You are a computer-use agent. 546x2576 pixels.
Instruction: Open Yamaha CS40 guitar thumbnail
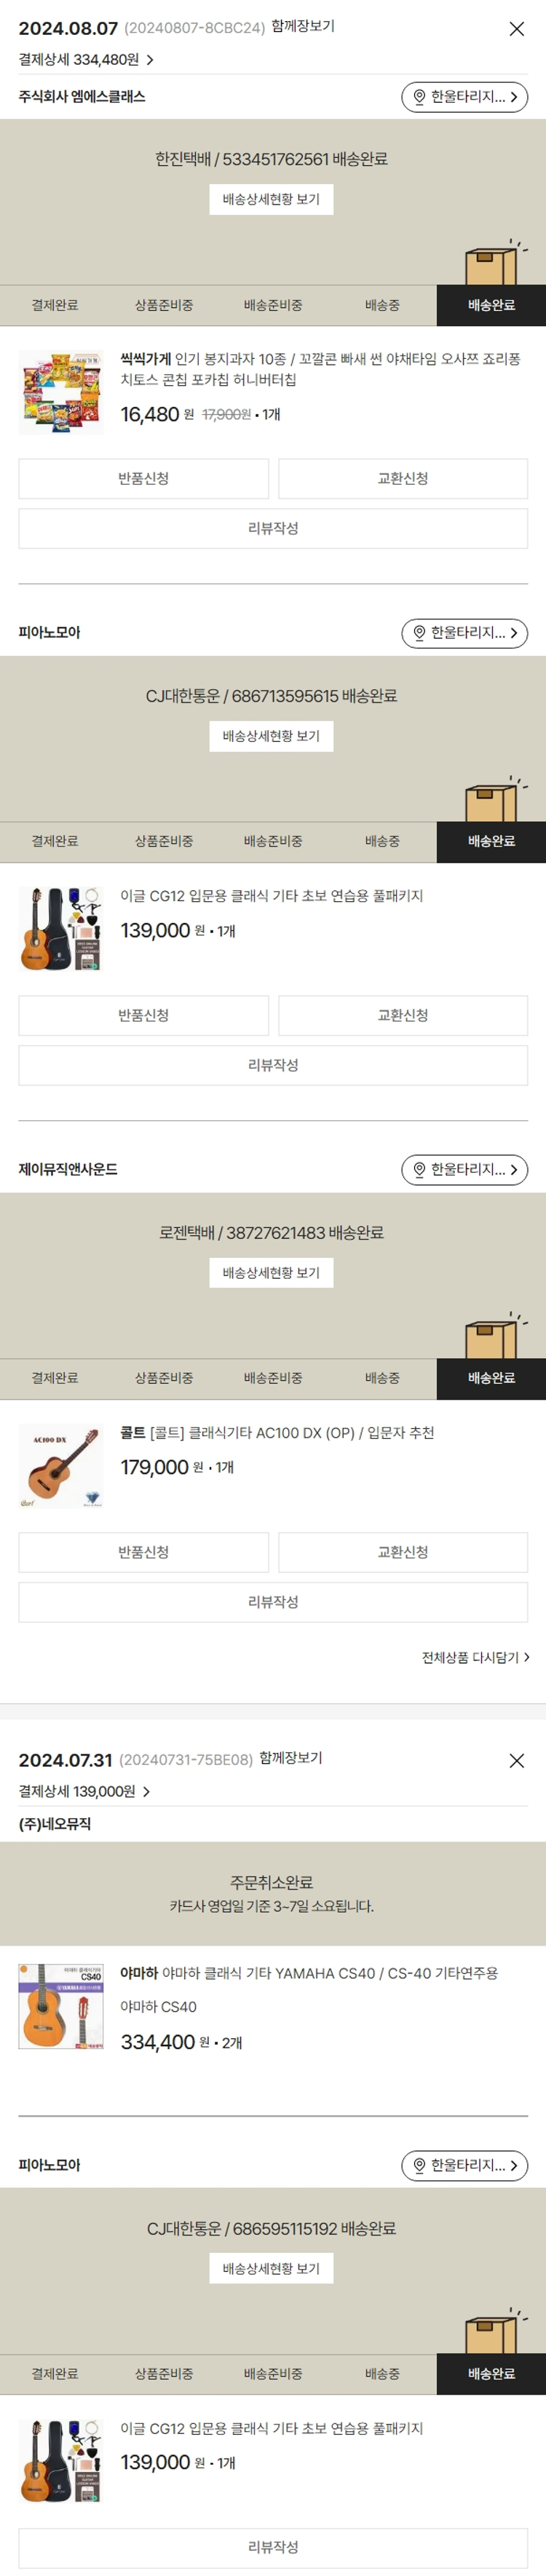[x=61, y=2005]
